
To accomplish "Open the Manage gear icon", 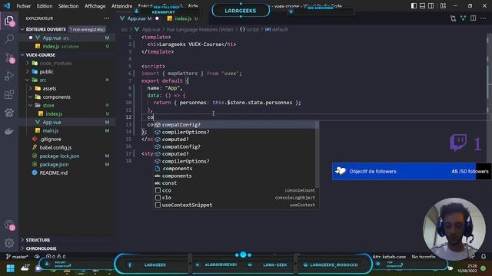I will [9, 242].
